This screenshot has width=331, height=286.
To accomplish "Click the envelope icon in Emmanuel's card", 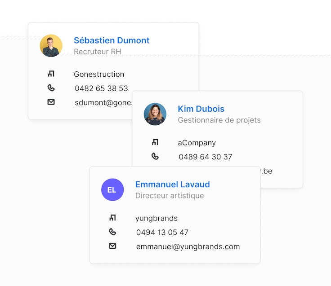I will point(112,246).
